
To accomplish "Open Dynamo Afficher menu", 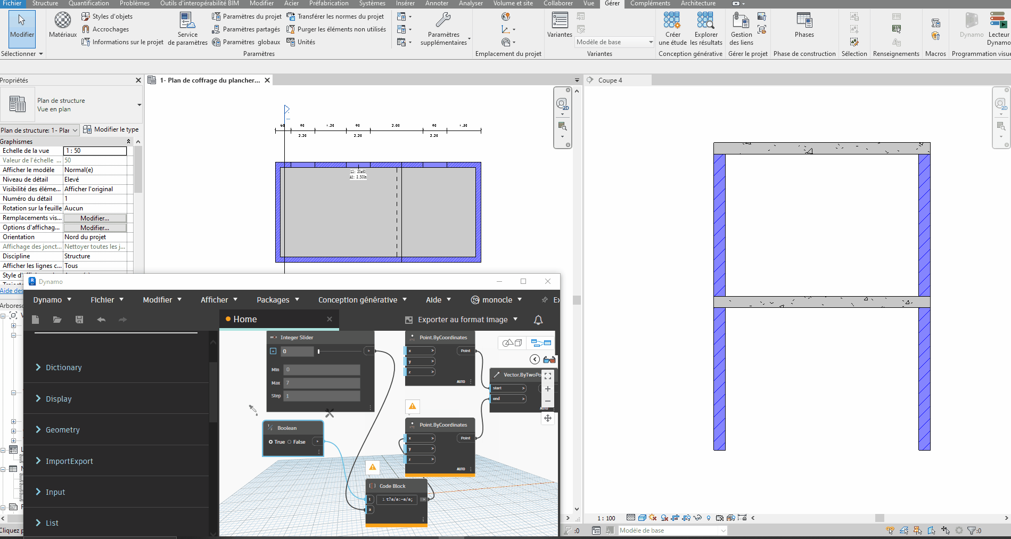I will click(219, 300).
